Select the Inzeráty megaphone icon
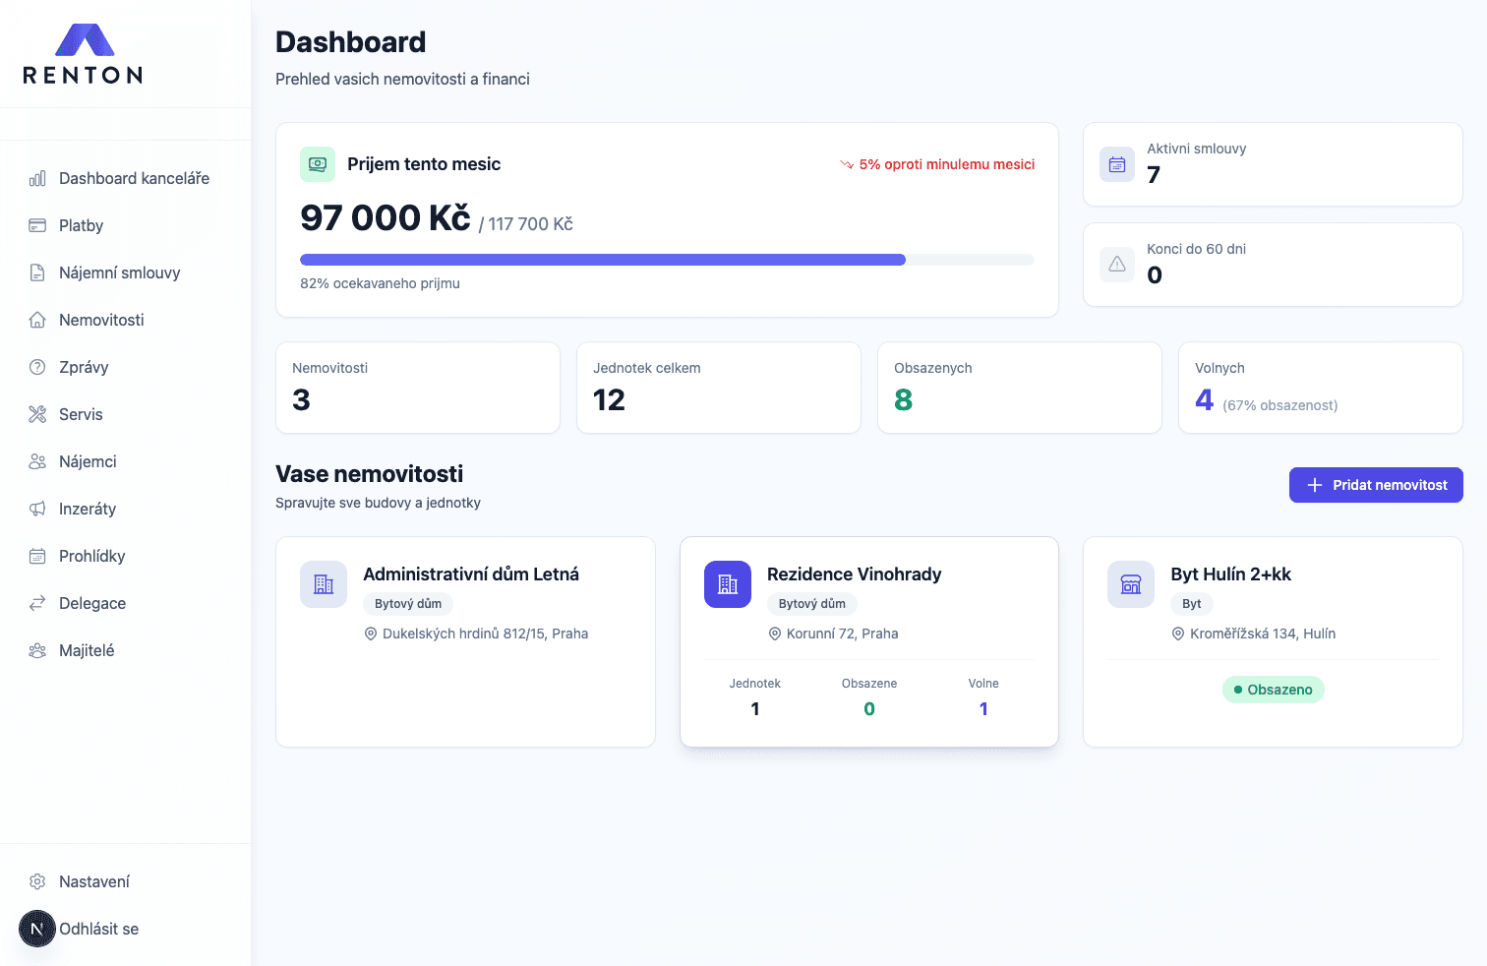1487x966 pixels. (x=36, y=509)
